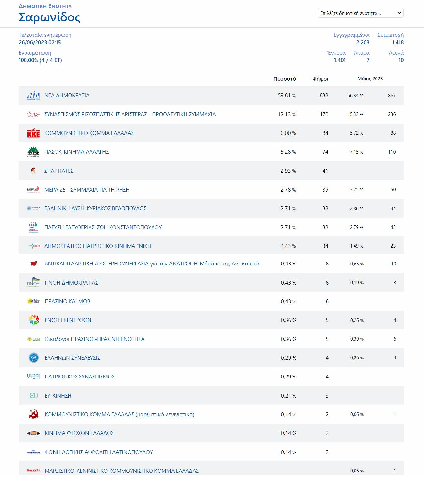Open the ΜΕΡΑ 25 - ΣΥΜΜΑΧΙΑ ΓΙΑ ΤΗ ΡΗΞΗ link

pyautogui.click(x=87, y=190)
